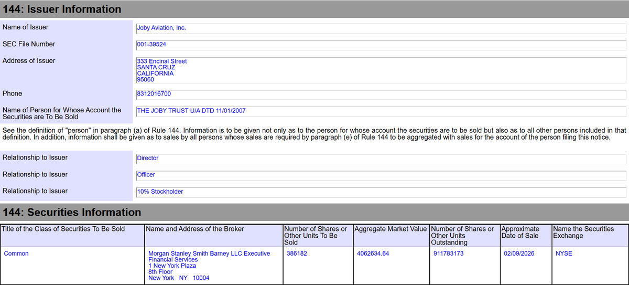Click the '144: Securities Information' heading
Image resolution: width=629 pixels, height=285 pixels.
pyautogui.click(x=72, y=213)
